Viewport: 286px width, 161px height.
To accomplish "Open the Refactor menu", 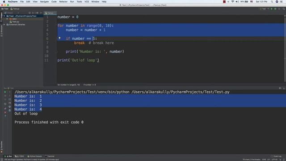I will tap(63, 2).
